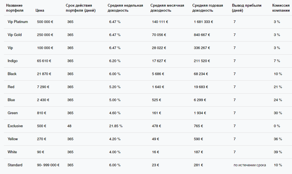Click the 21.85 % weekly yield cell

pyautogui.click(x=116, y=126)
